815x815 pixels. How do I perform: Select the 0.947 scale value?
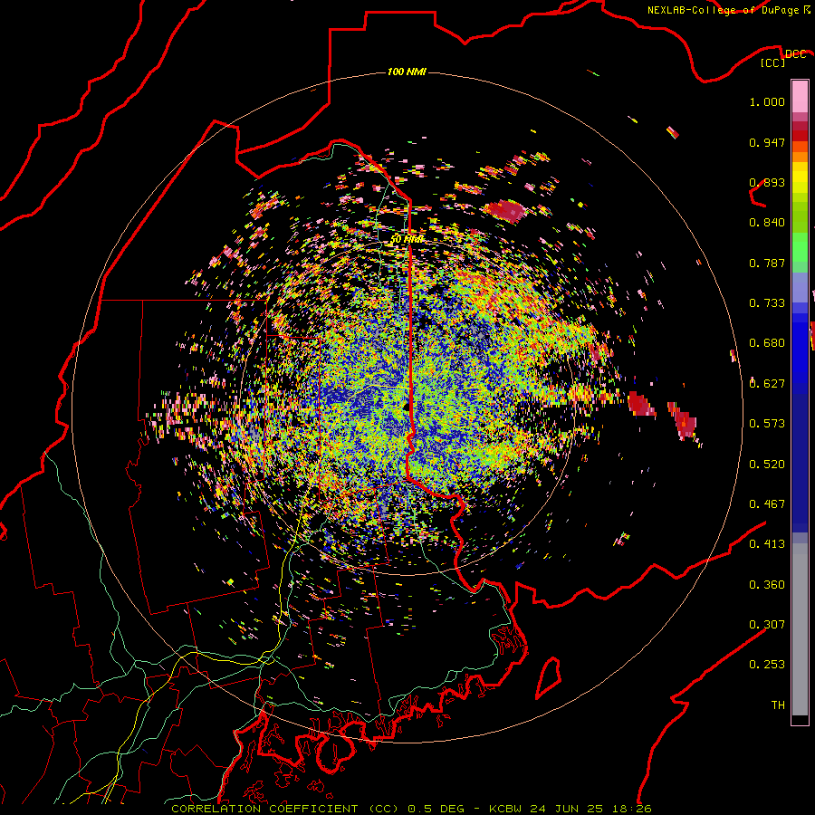click(767, 142)
